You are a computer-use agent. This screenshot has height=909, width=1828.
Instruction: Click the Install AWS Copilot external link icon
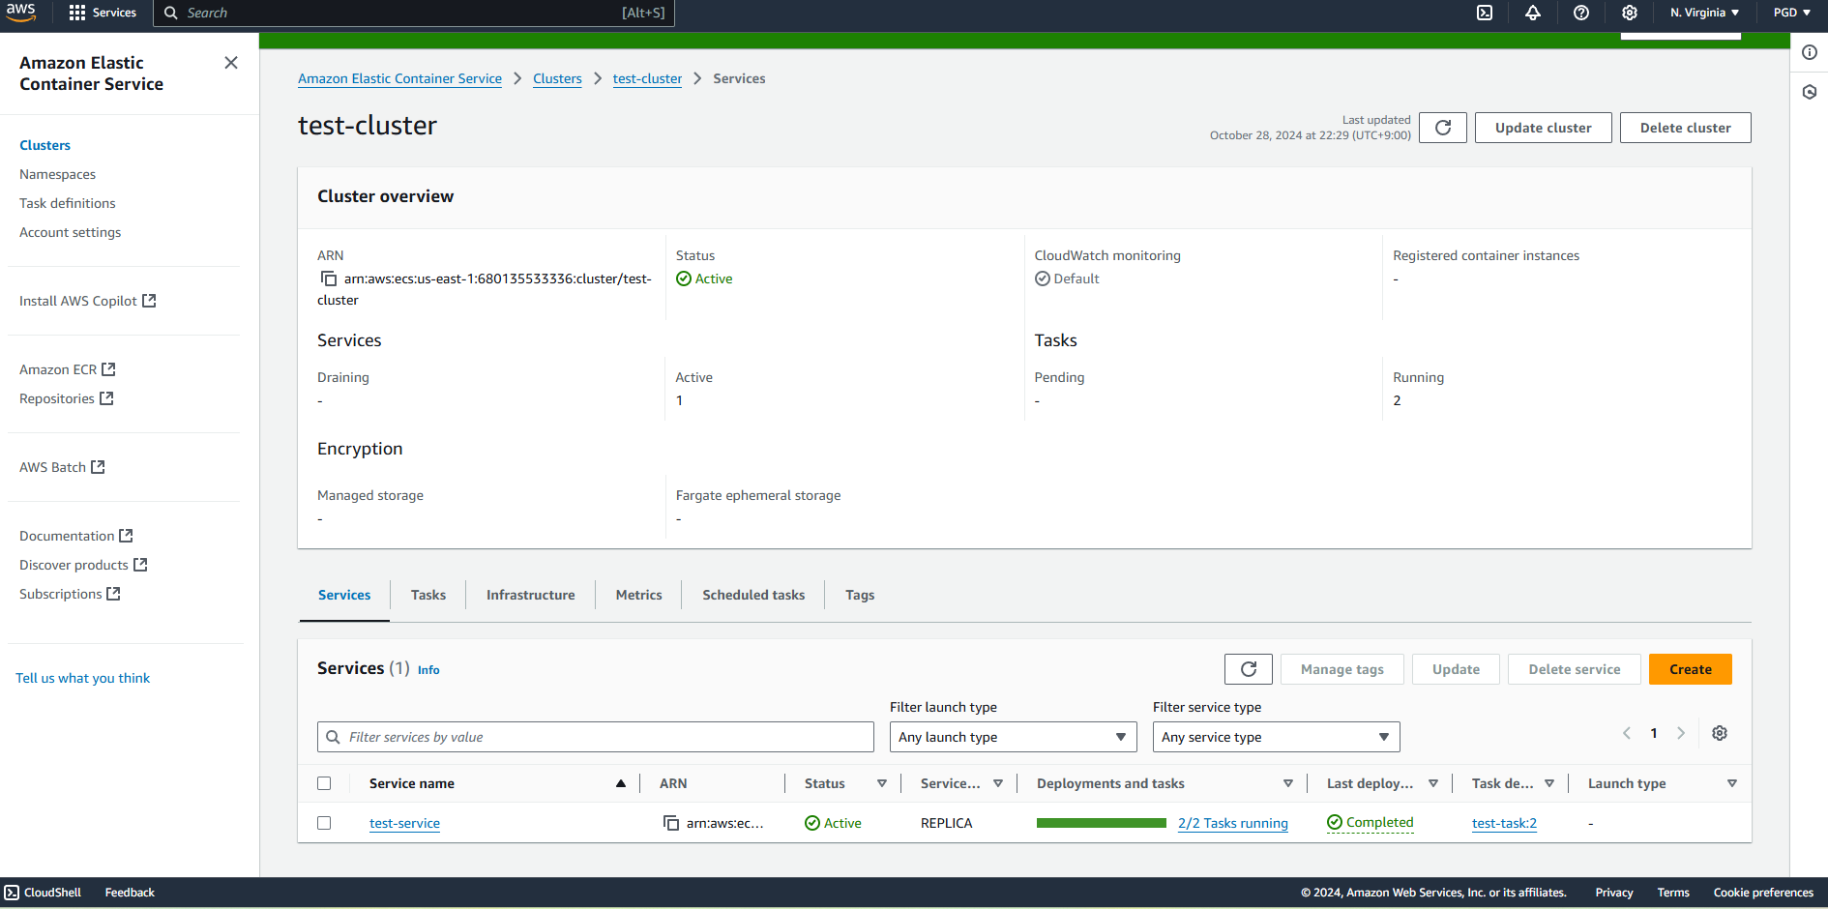tap(149, 301)
